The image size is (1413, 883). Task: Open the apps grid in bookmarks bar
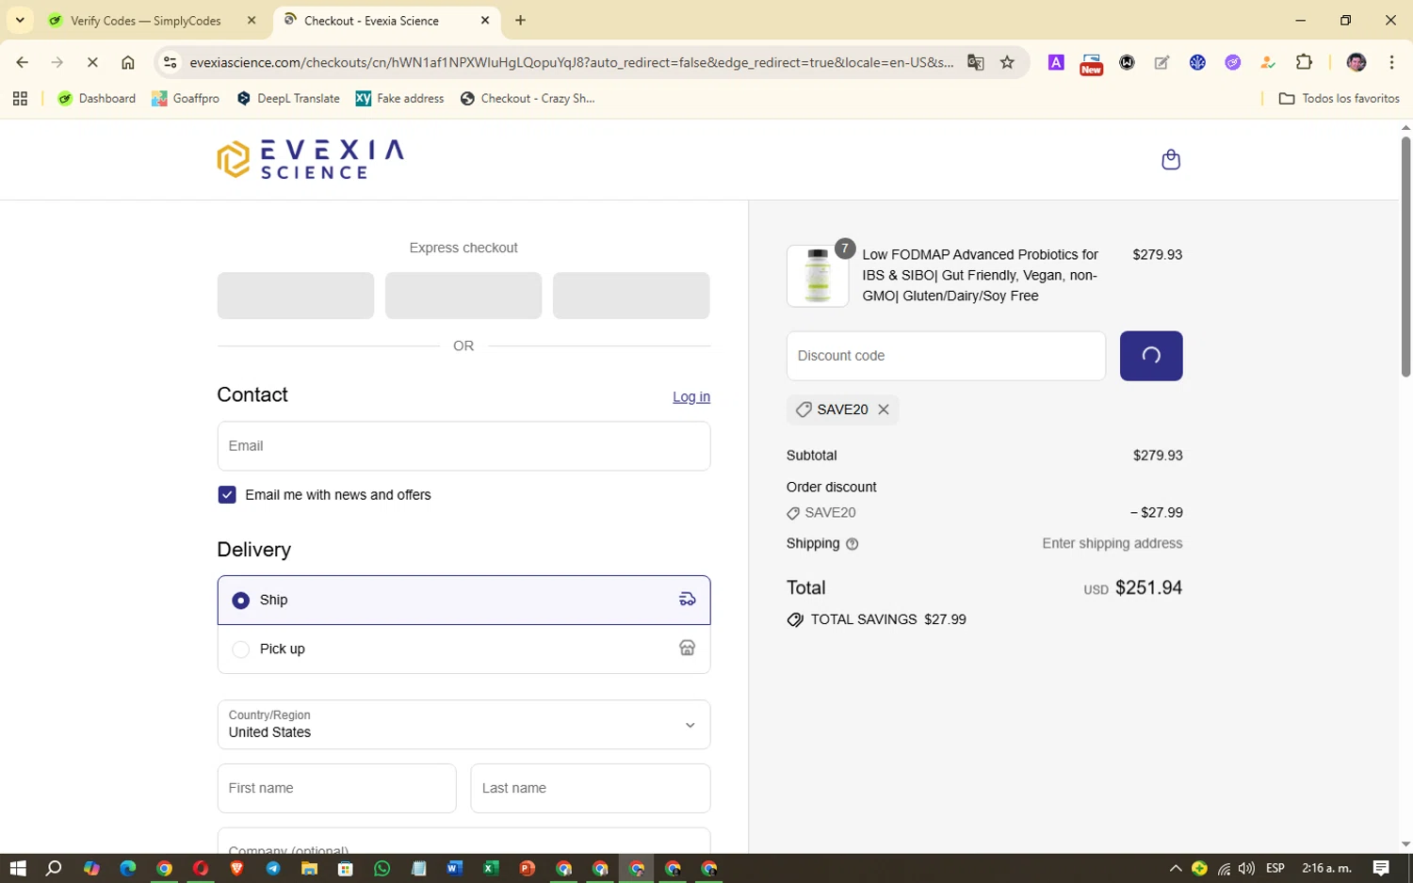click(20, 99)
